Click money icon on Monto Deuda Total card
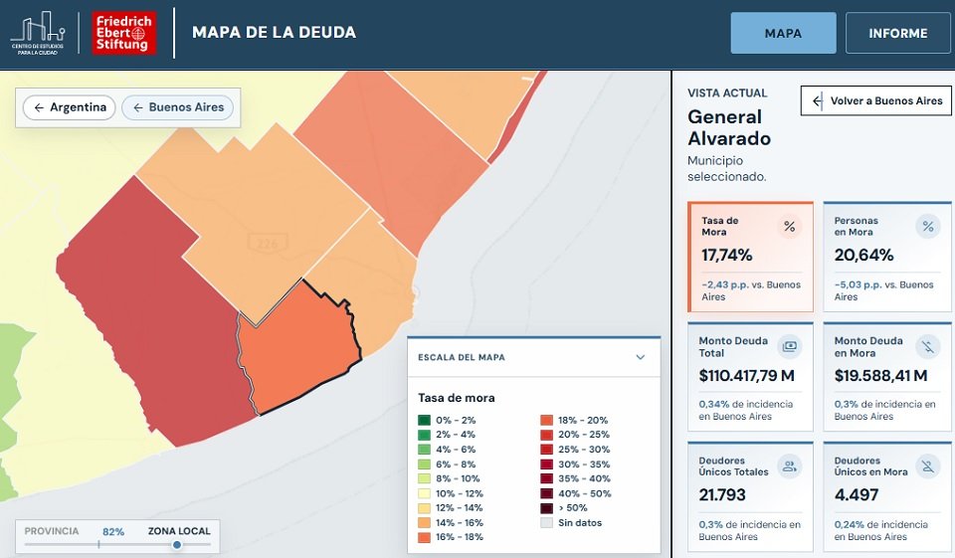The image size is (955, 558). point(789,346)
